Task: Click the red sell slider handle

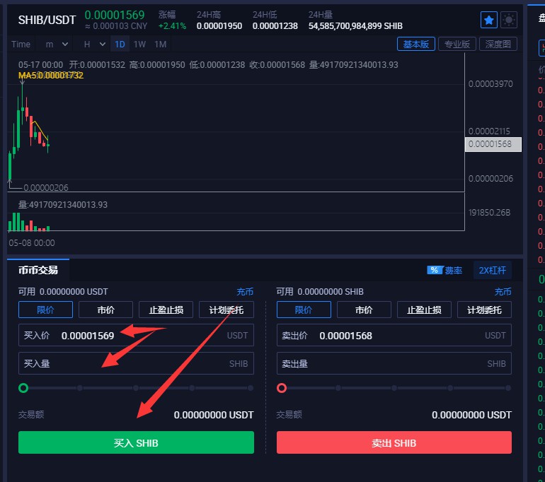Action: [x=282, y=388]
